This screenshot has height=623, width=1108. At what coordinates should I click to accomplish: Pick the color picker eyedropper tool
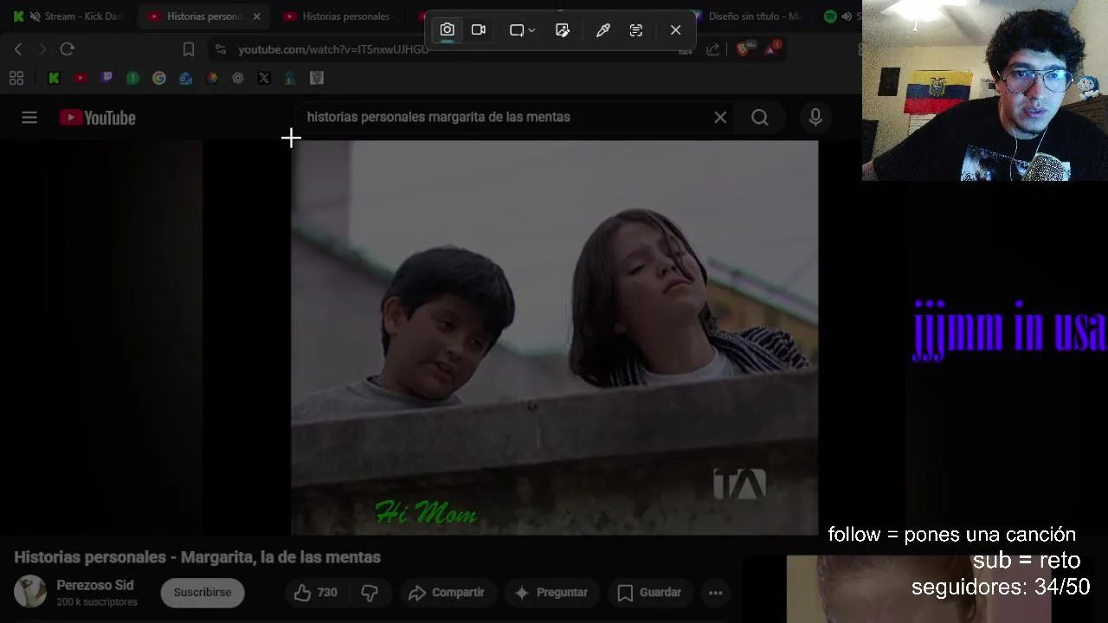[603, 30]
